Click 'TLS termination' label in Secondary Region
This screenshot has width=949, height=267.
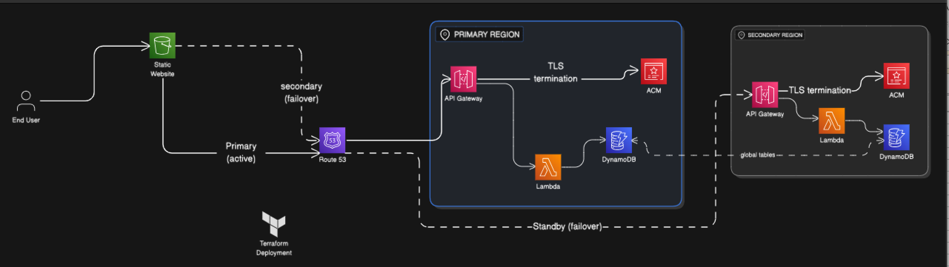click(820, 90)
